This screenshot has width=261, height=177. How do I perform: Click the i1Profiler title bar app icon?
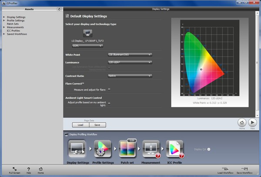tap(3, 3)
